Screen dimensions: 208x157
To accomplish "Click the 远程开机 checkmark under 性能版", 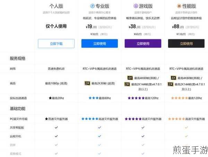I will 186,136.
